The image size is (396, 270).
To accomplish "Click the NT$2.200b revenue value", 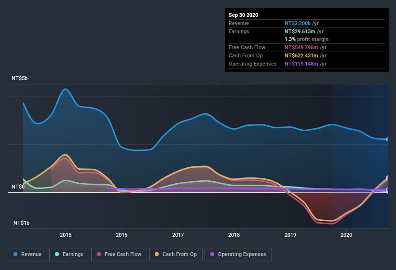I will click(298, 23).
